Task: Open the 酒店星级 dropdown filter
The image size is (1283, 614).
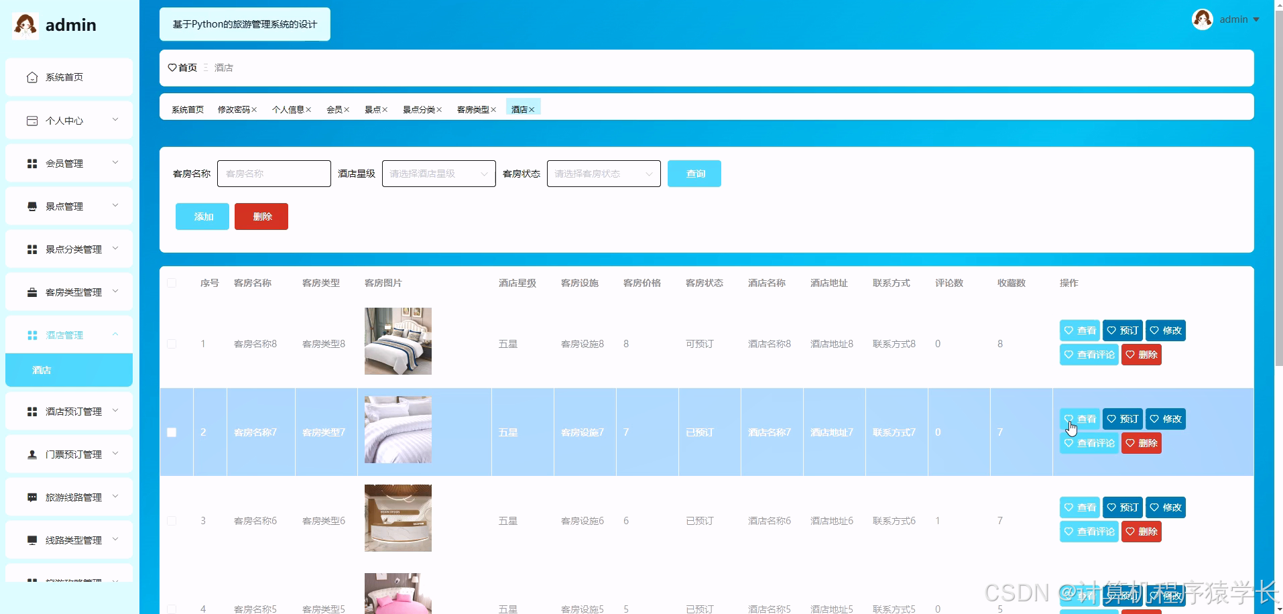Action: (x=439, y=174)
